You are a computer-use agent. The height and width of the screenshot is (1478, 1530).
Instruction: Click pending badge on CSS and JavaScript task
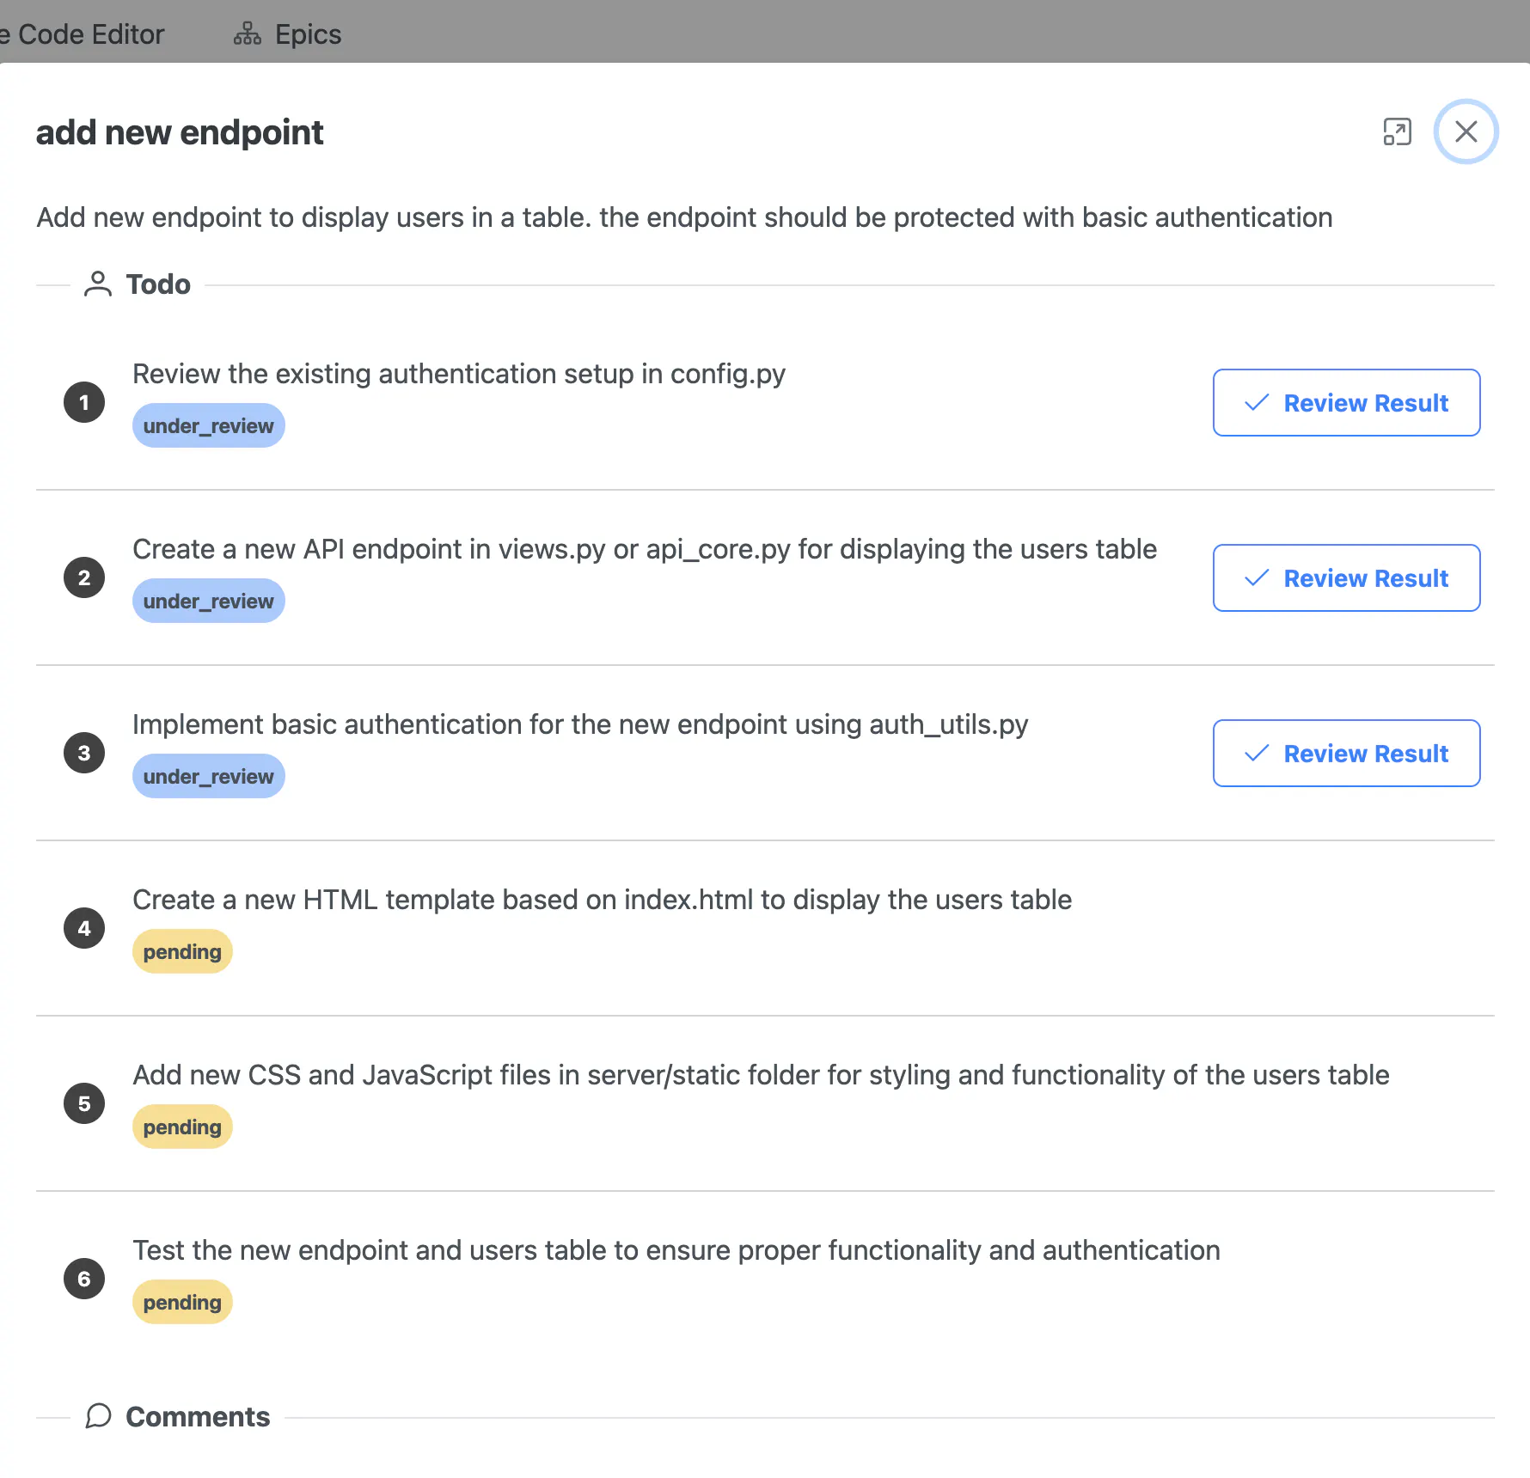(x=182, y=1127)
